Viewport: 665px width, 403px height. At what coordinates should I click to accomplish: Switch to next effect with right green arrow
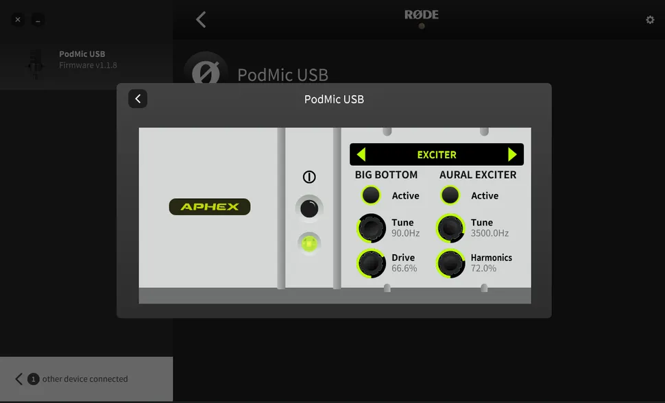coord(512,154)
